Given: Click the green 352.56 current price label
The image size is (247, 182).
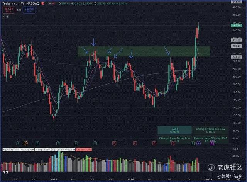Looking at the screenshot, I should click(x=236, y=26).
